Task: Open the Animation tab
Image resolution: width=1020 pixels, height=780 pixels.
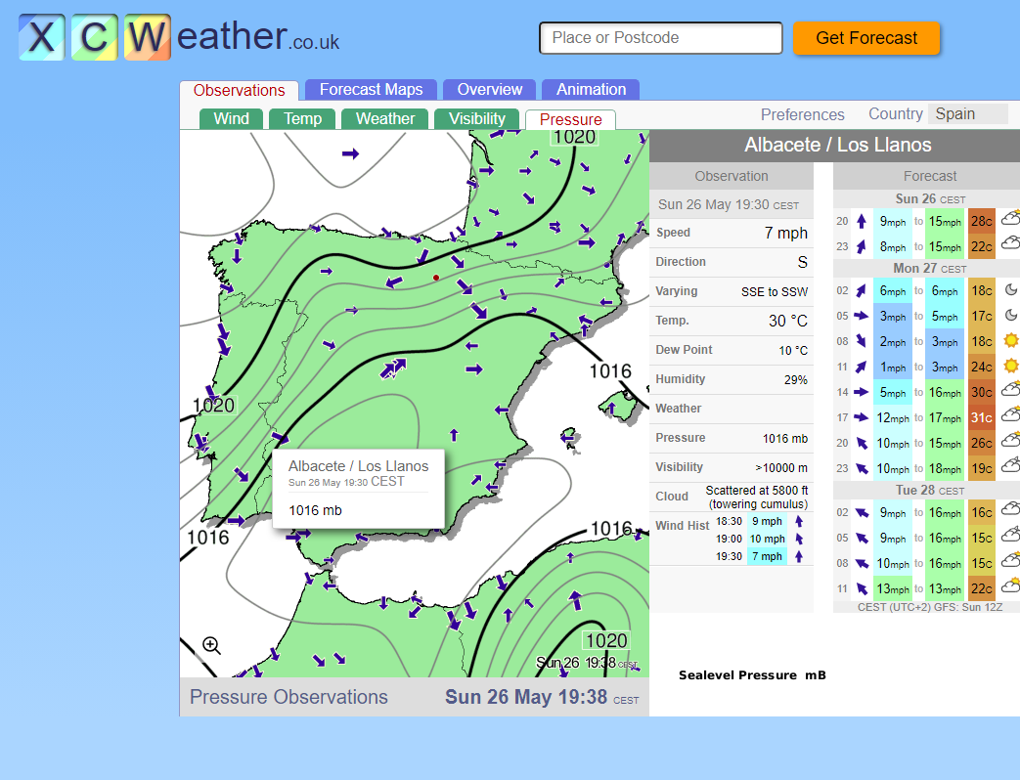Action: click(x=591, y=90)
